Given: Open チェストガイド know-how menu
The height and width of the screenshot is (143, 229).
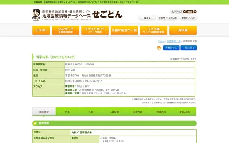Looking at the screenshot, I should pos(95,30).
